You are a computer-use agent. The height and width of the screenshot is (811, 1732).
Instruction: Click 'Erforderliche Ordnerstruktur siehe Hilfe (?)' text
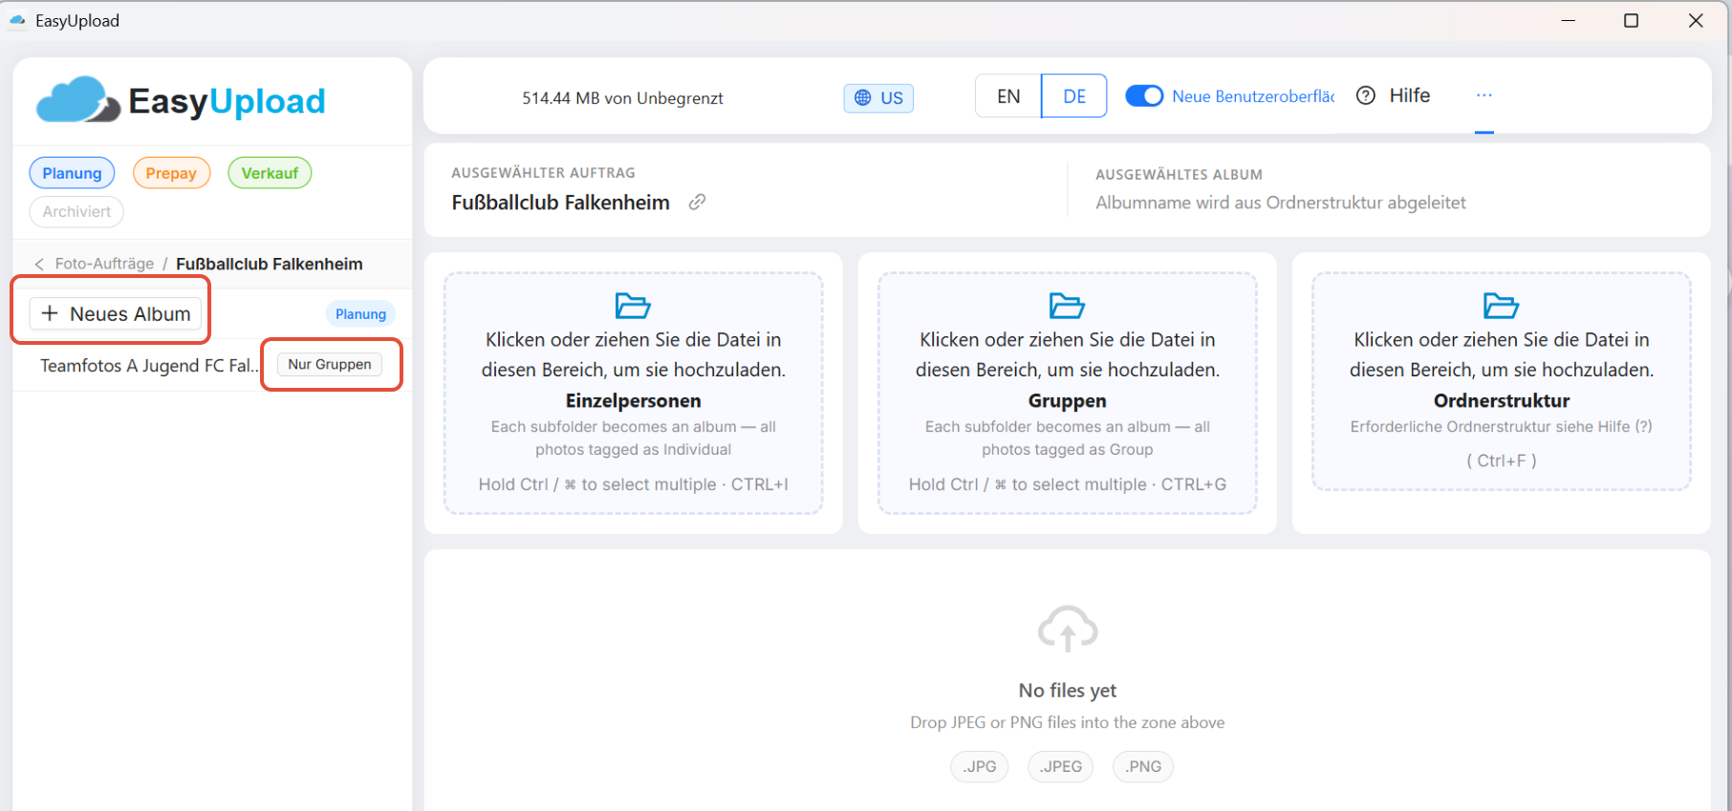(x=1501, y=426)
